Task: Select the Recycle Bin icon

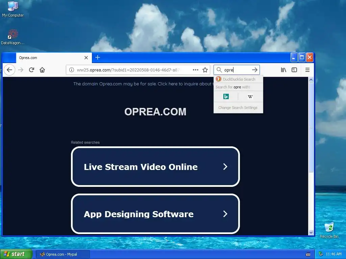Action: click(329, 230)
